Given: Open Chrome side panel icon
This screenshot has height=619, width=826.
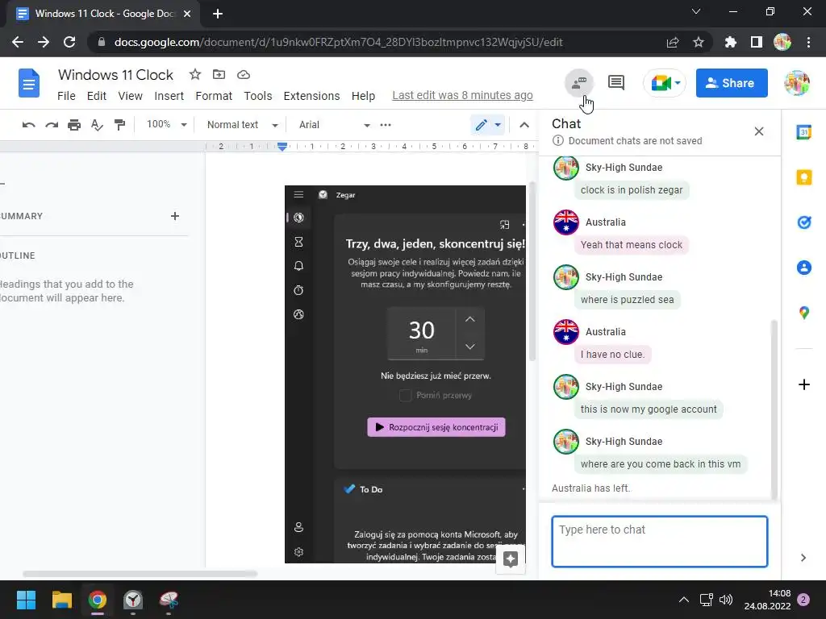Looking at the screenshot, I should 757,42.
